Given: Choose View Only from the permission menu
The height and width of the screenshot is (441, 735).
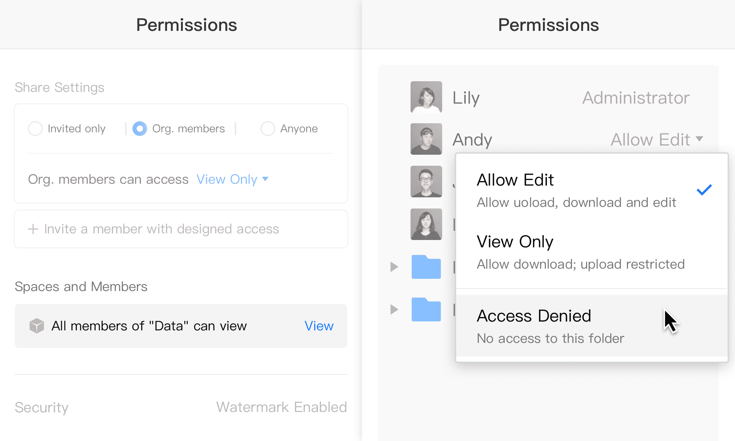Looking at the screenshot, I should coord(592,252).
